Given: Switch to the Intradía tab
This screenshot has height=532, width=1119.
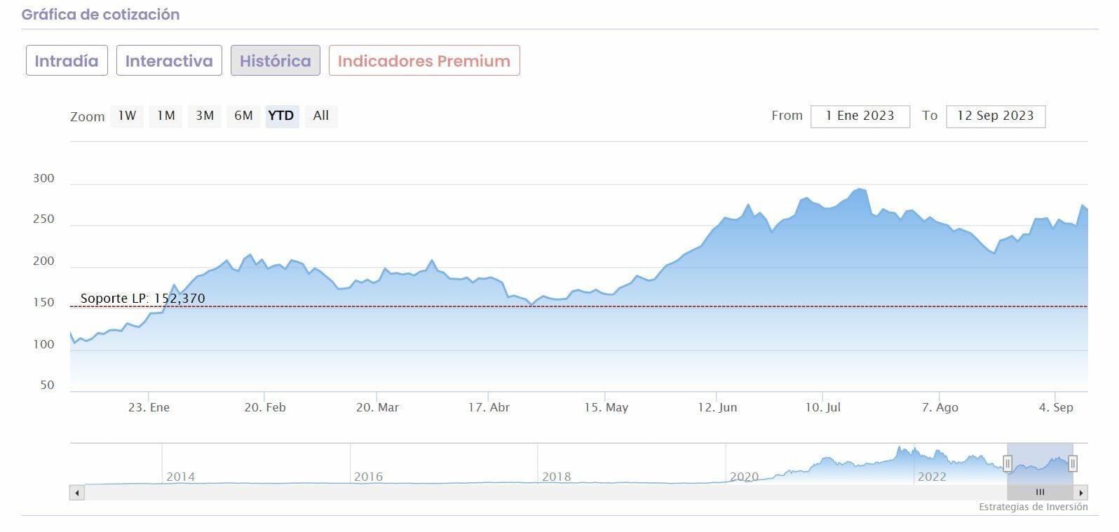Looking at the screenshot, I should [x=67, y=61].
